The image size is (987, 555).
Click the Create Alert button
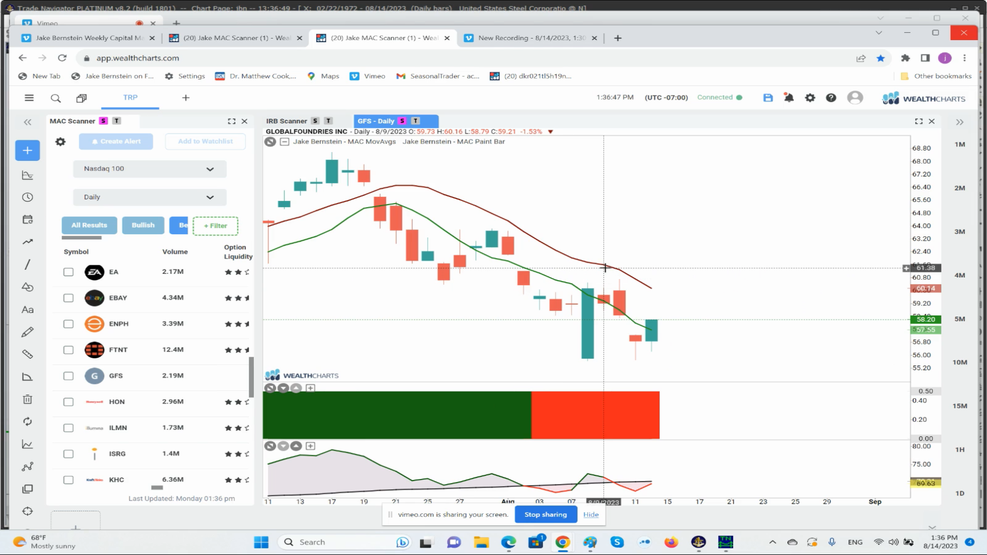116,141
